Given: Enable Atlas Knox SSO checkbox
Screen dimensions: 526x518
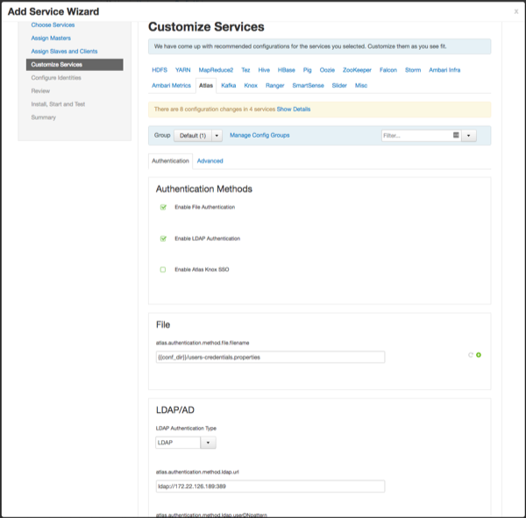Looking at the screenshot, I should click(163, 269).
